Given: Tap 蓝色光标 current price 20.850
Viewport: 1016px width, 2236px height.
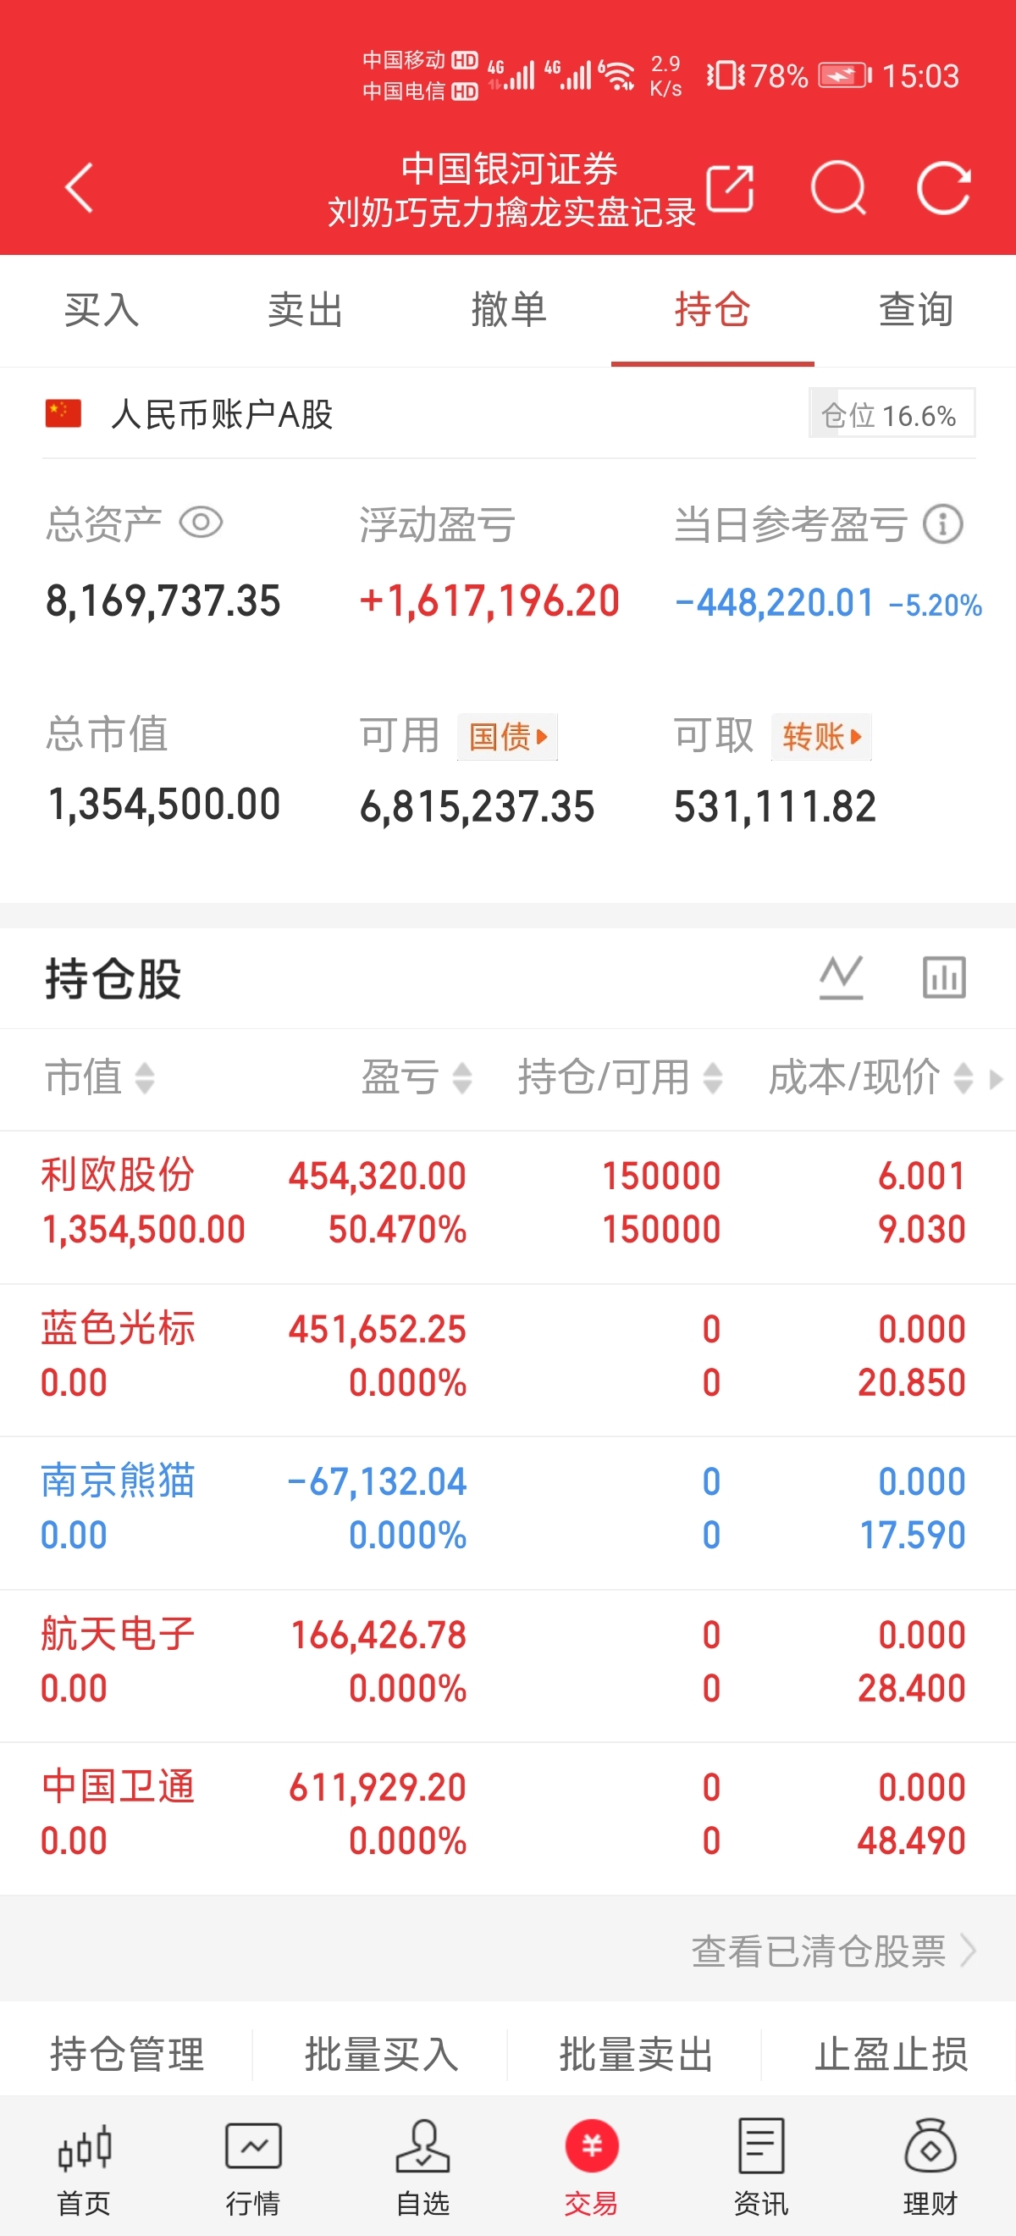Looking at the screenshot, I should (911, 1382).
